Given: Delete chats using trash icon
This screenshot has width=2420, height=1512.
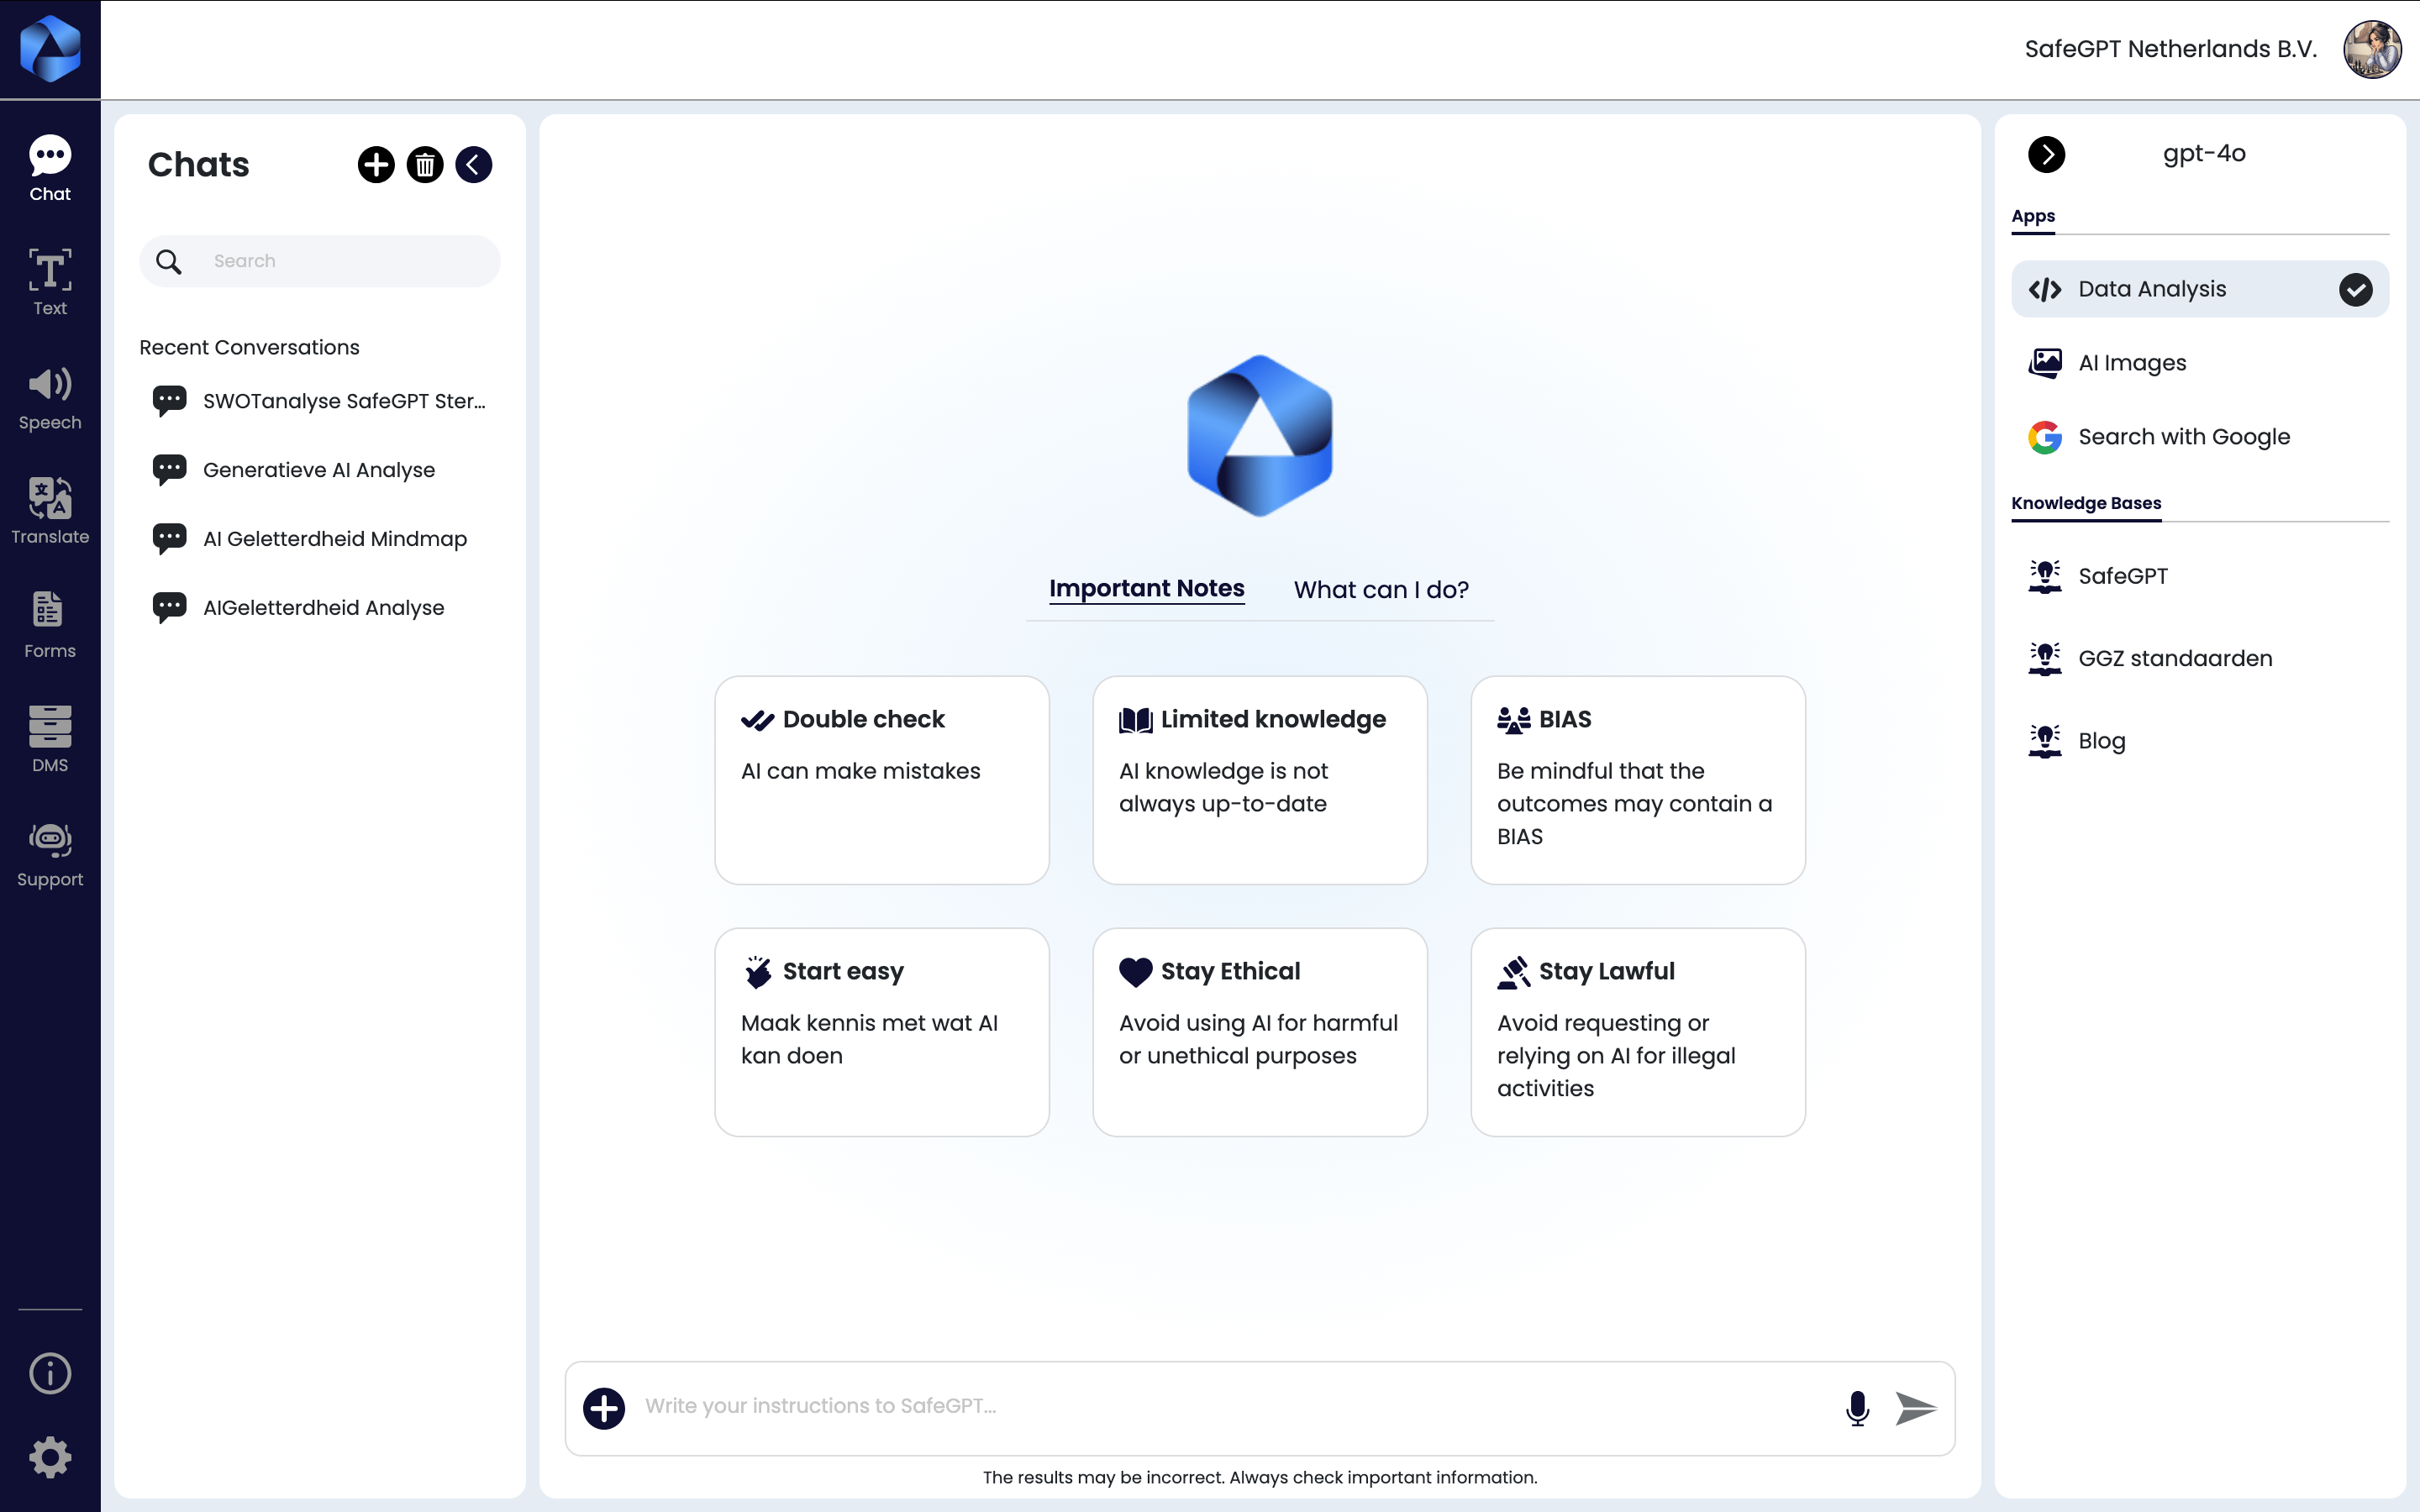Looking at the screenshot, I should [425, 165].
